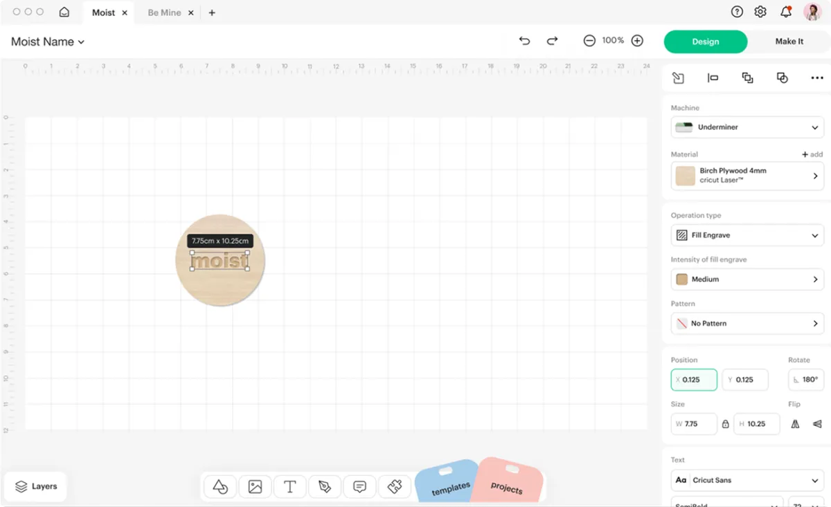Click the No Pattern swatch icon

point(682,324)
